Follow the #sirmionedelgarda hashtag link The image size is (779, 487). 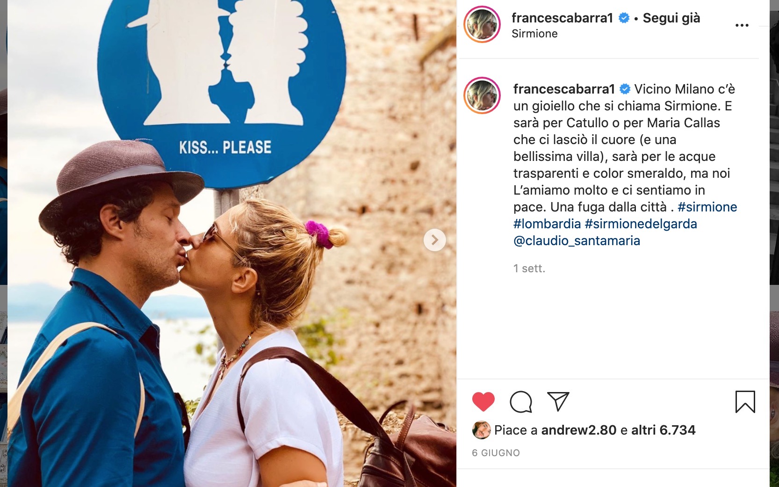(x=641, y=224)
